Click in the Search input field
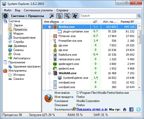This screenshot has width=144, height=119. pyautogui.click(x=108, y=16)
